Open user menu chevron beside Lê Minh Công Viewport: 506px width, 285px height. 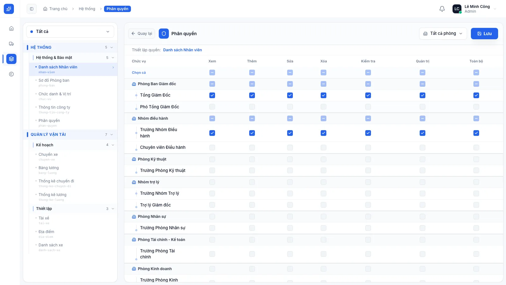(x=495, y=9)
